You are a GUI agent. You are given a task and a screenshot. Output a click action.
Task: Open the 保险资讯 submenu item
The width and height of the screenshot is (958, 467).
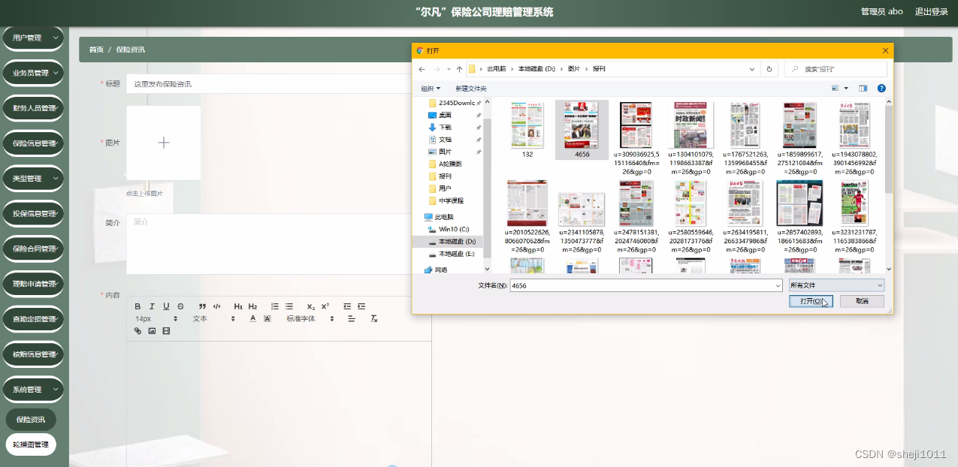point(31,420)
